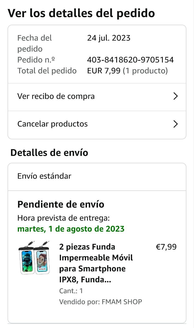Screen dimensions: 194x328
Task: Tap chevron arrow beside Cancelar productos
Action: tap(175, 124)
